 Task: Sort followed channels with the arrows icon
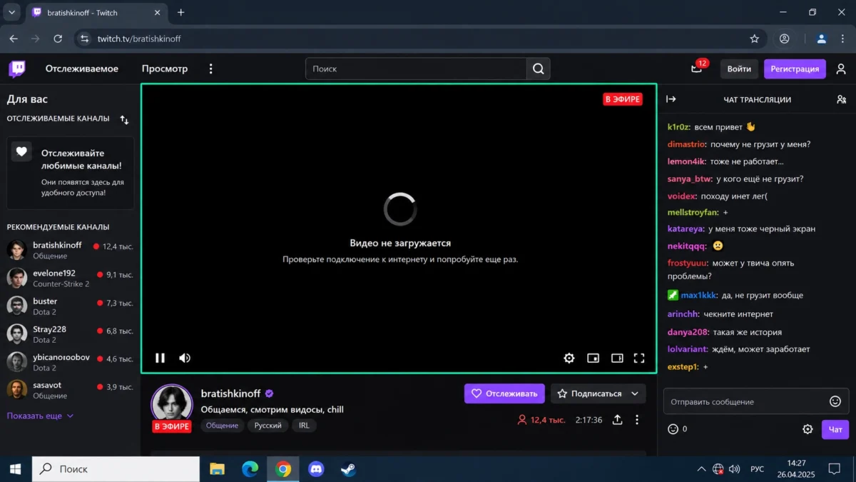coord(124,119)
